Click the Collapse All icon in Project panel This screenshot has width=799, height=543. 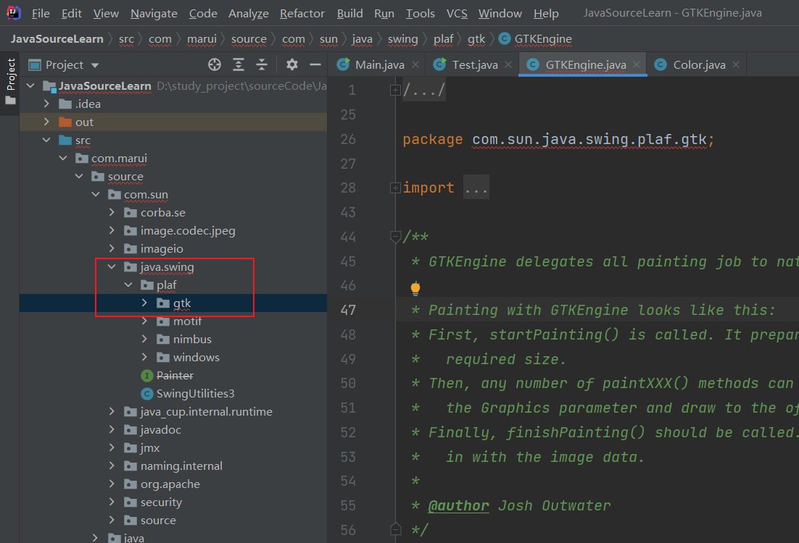click(262, 64)
